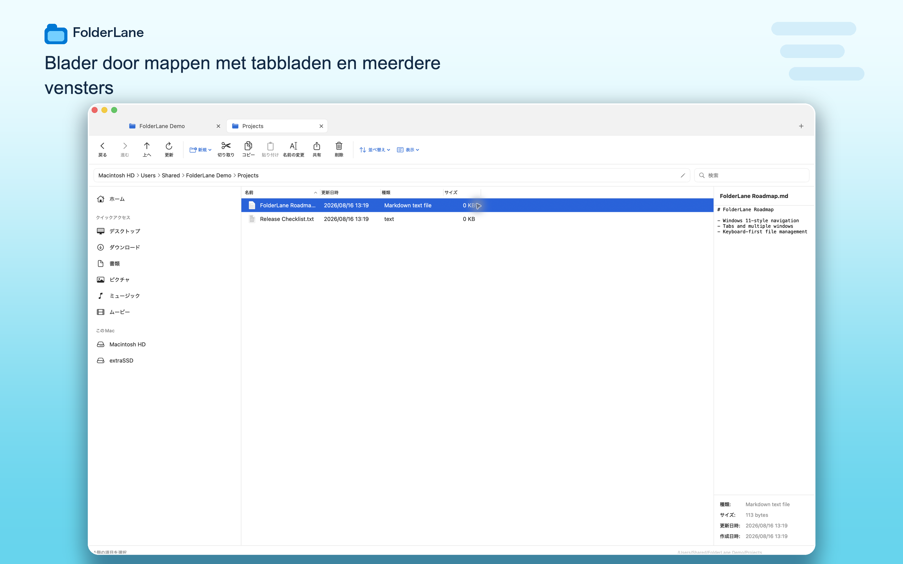Sort by the 種類 kind column header
This screenshot has height=564, width=903.
(x=412, y=192)
